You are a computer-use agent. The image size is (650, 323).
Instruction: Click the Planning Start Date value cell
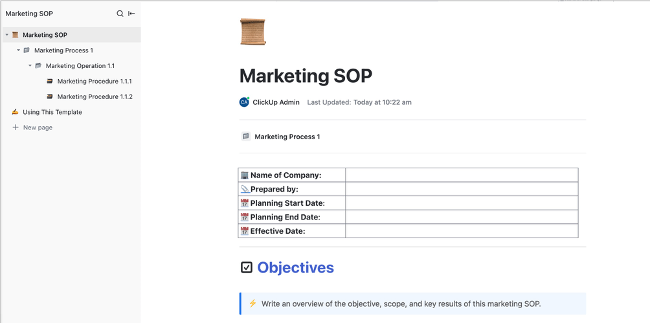point(461,203)
